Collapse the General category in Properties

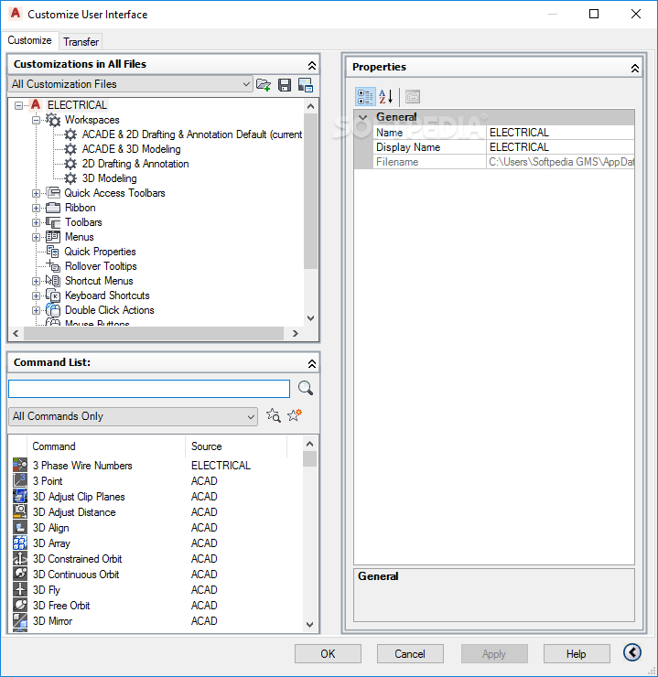click(x=363, y=117)
